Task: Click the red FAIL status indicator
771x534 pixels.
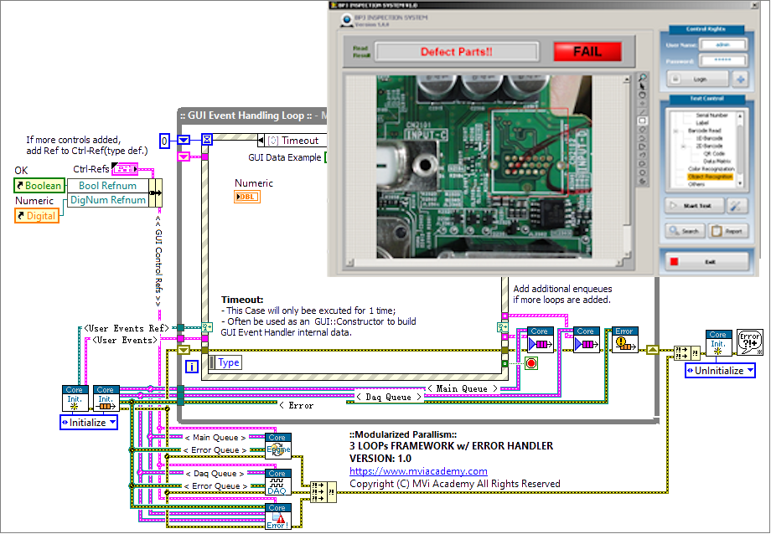Action: click(x=587, y=52)
